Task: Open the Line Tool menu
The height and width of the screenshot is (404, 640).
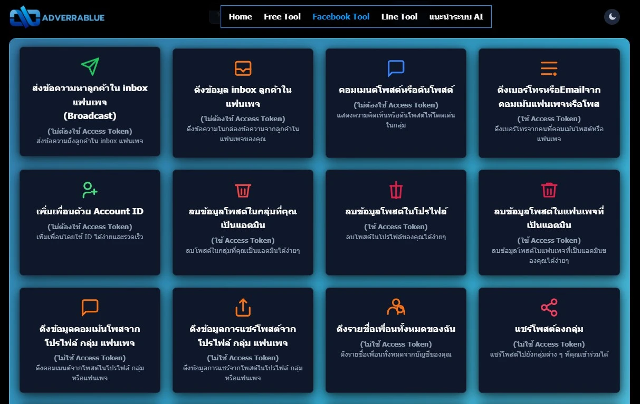Action: point(399,17)
